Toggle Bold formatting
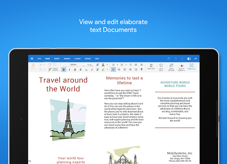 point(64,70)
